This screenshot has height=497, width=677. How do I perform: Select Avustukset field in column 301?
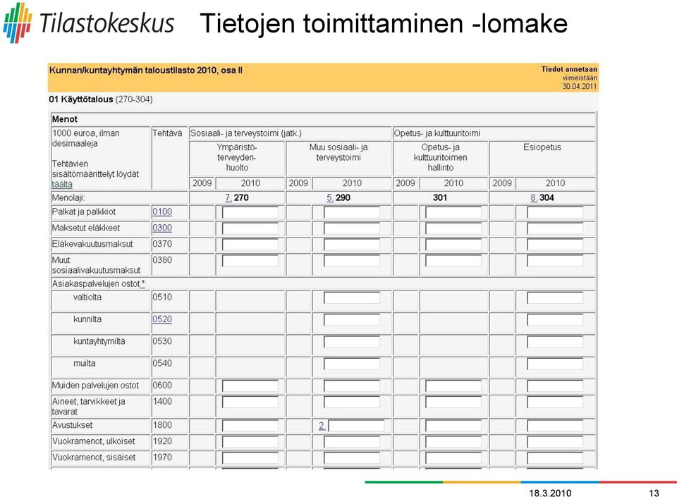tap(453, 426)
